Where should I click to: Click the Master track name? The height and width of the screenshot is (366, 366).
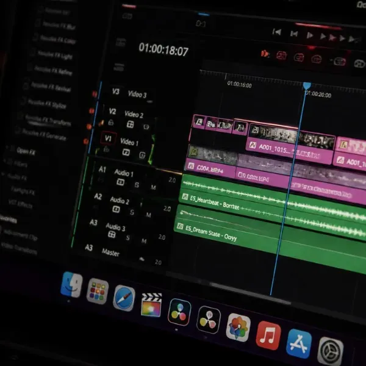[x=110, y=253]
